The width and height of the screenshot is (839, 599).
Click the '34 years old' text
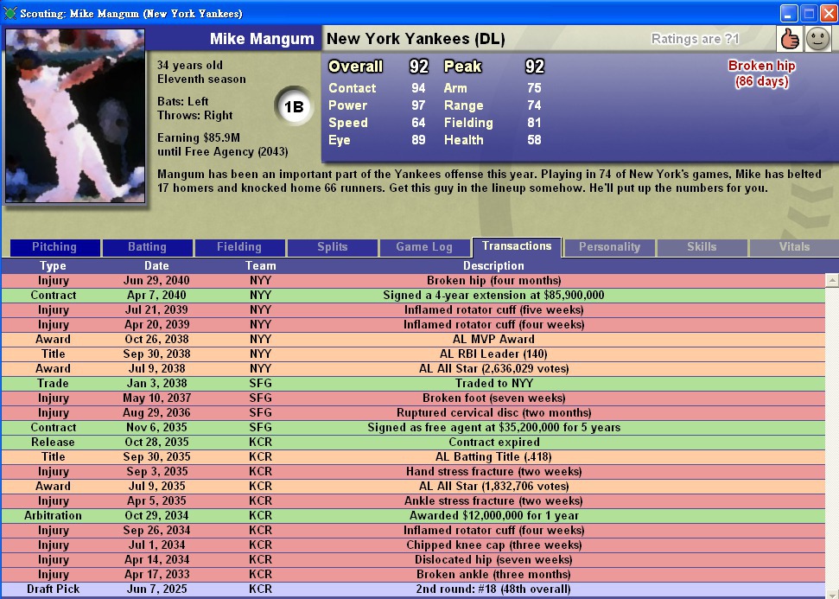pos(190,66)
